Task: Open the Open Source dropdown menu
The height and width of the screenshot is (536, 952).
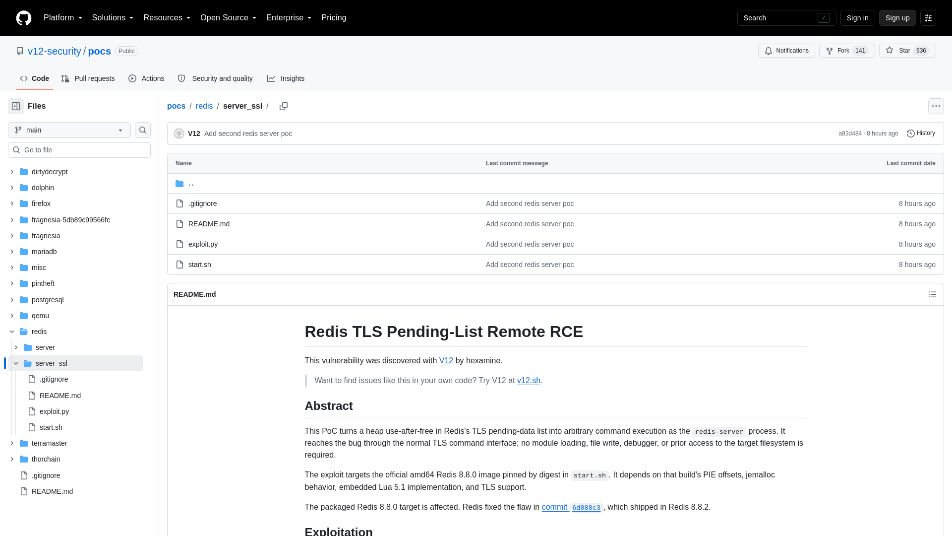Action: pos(228,18)
